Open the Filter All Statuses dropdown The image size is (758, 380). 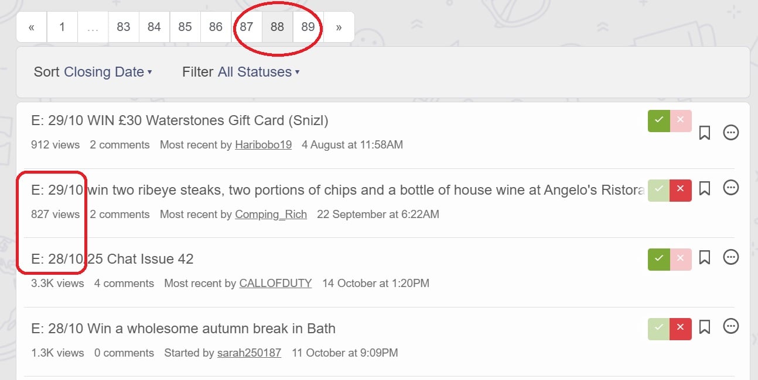(258, 72)
